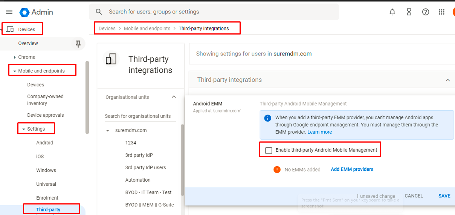This screenshot has width=455, height=215.
Task: Open Devices under Mobile and endpoints
Action: click(x=36, y=85)
